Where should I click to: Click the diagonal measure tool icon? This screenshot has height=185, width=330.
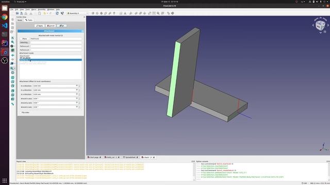pyautogui.click(x=12, y=104)
